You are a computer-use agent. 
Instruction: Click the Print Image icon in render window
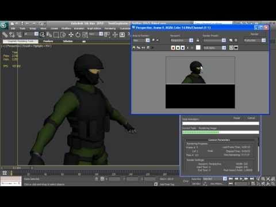148,48
